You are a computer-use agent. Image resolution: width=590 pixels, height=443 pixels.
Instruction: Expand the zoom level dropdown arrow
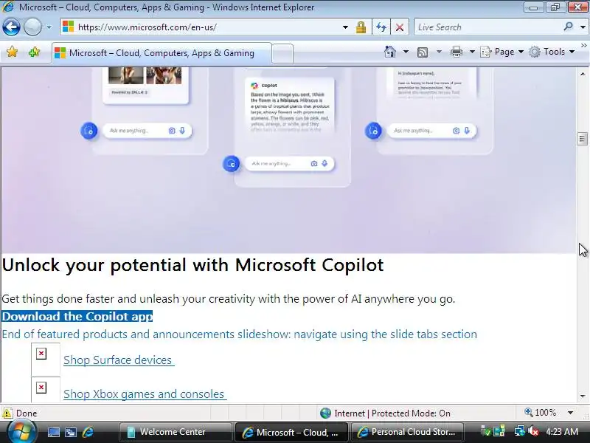[570, 413]
